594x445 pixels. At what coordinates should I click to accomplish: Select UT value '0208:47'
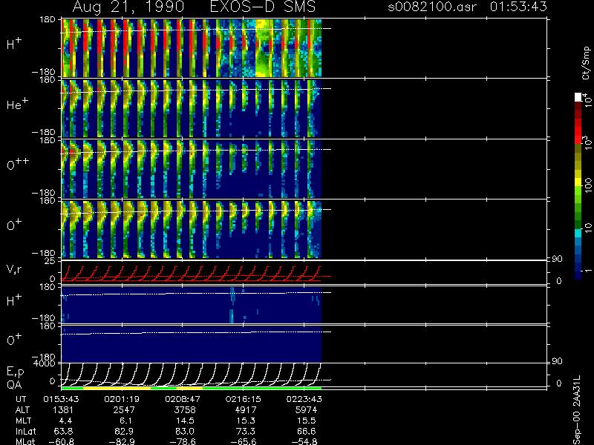coord(182,399)
